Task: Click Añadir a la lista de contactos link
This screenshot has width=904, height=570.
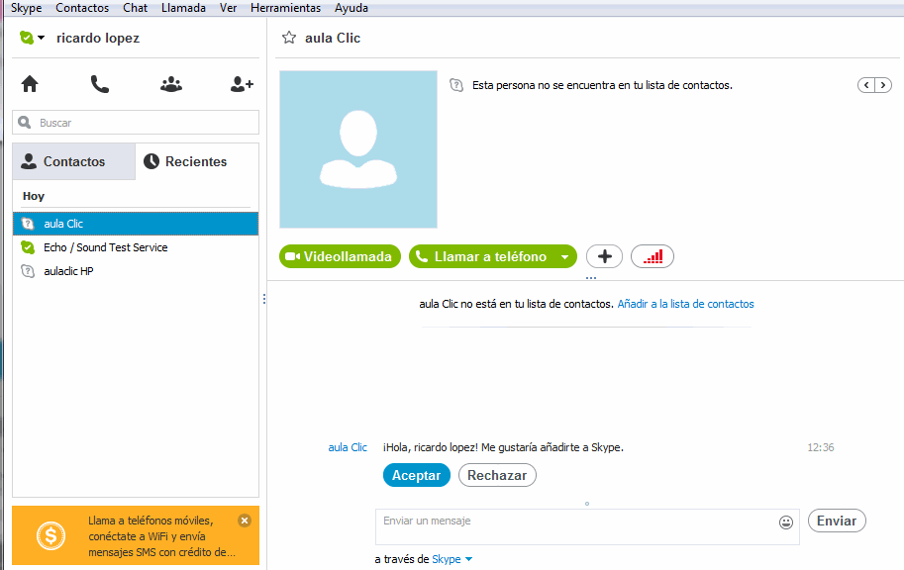Action: (x=685, y=304)
